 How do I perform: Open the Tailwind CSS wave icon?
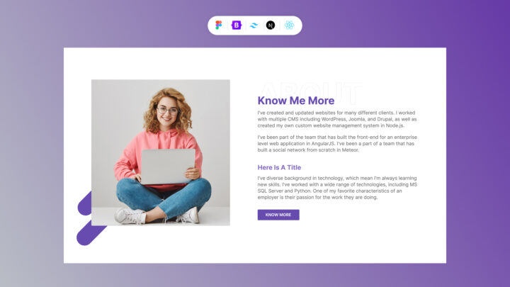point(254,25)
